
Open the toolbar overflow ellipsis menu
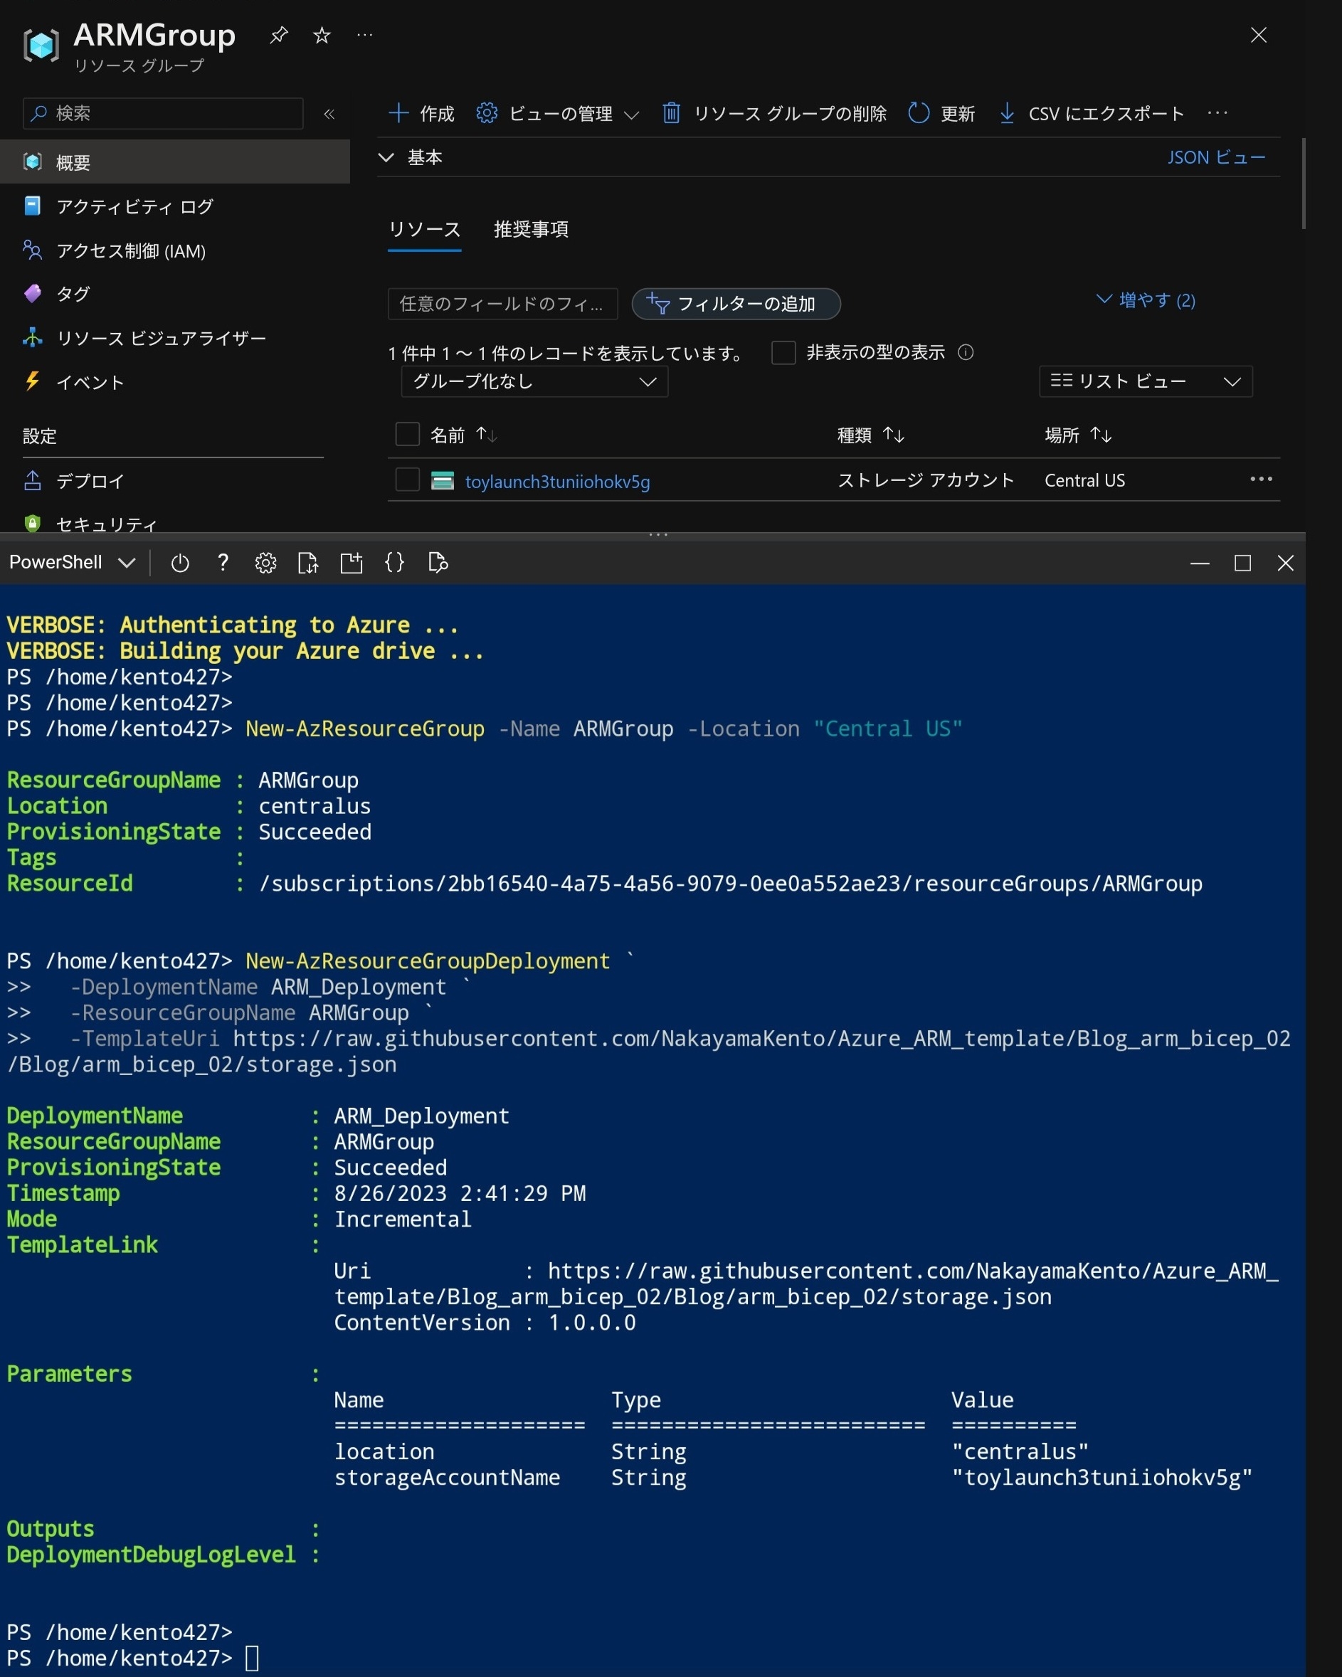click(x=1217, y=114)
